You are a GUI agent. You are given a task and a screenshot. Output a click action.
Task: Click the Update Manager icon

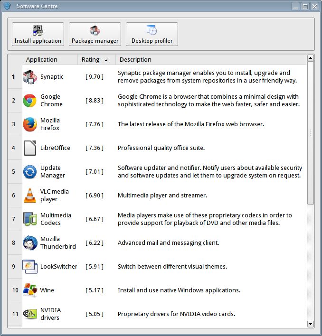[30, 172]
